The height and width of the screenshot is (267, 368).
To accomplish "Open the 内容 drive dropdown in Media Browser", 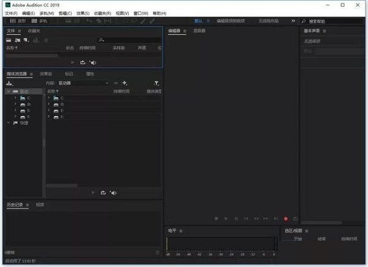I will pos(83,83).
